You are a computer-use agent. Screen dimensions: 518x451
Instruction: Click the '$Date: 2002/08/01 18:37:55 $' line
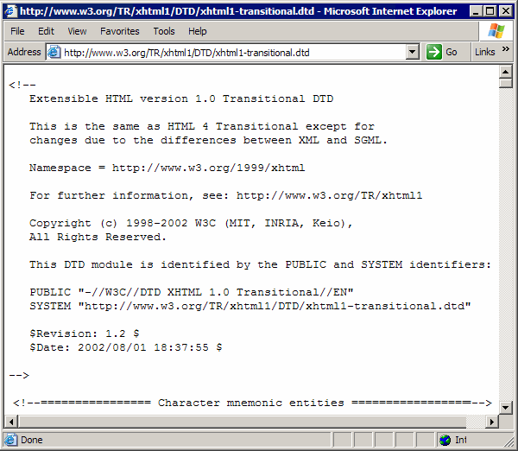(126, 347)
